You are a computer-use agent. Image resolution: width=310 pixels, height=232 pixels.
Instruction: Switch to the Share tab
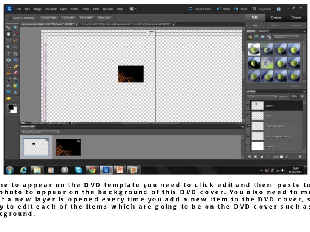[296, 17]
